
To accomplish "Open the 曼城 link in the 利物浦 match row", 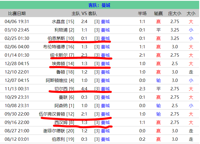I will (x=105, y=30).
